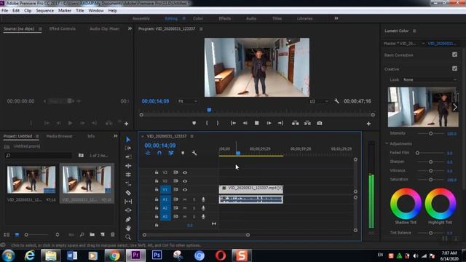This screenshot has height=262, width=466.
Task: Select the Pen tool
Action: [128, 220]
